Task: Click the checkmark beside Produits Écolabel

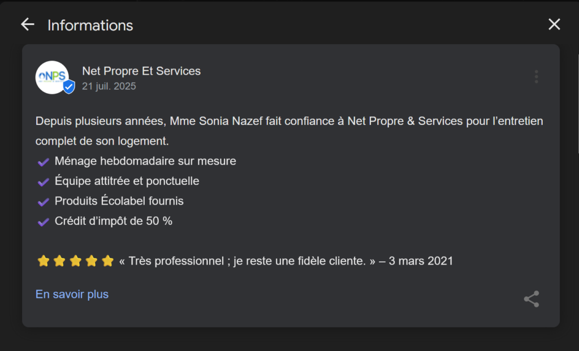Action: 43,202
